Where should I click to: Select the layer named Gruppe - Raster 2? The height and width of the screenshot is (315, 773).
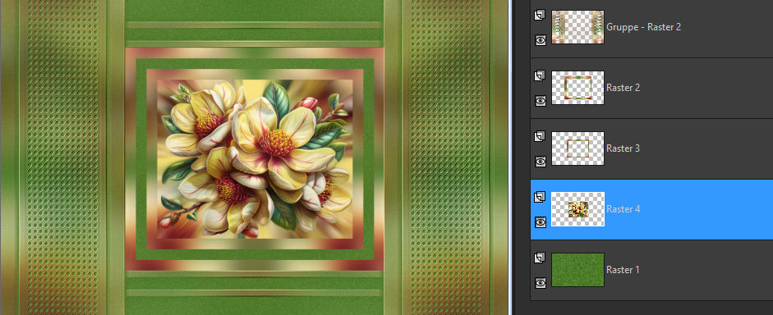(644, 27)
